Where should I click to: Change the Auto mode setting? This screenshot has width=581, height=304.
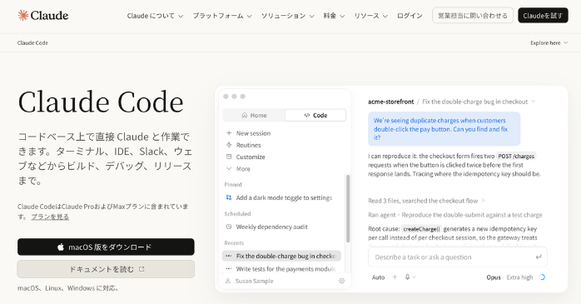click(x=379, y=277)
